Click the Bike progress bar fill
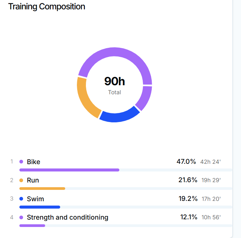This screenshot has width=241, height=238. pyautogui.click(x=69, y=170)
